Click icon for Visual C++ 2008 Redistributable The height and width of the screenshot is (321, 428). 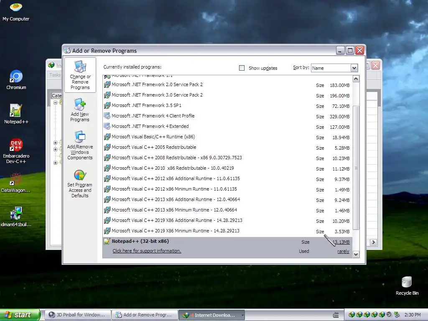(x=107, y=158)
